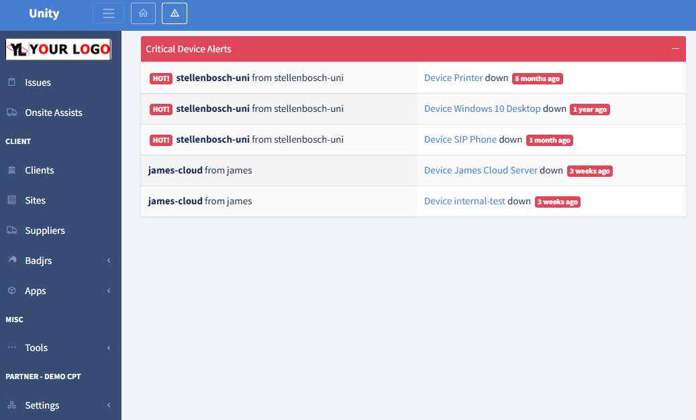Collapse the Critical Device Alerts panel
696x420 pixels.
tap(675, 48)
